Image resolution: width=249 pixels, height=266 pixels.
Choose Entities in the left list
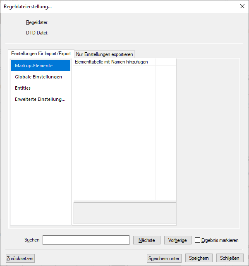point(23,88)
